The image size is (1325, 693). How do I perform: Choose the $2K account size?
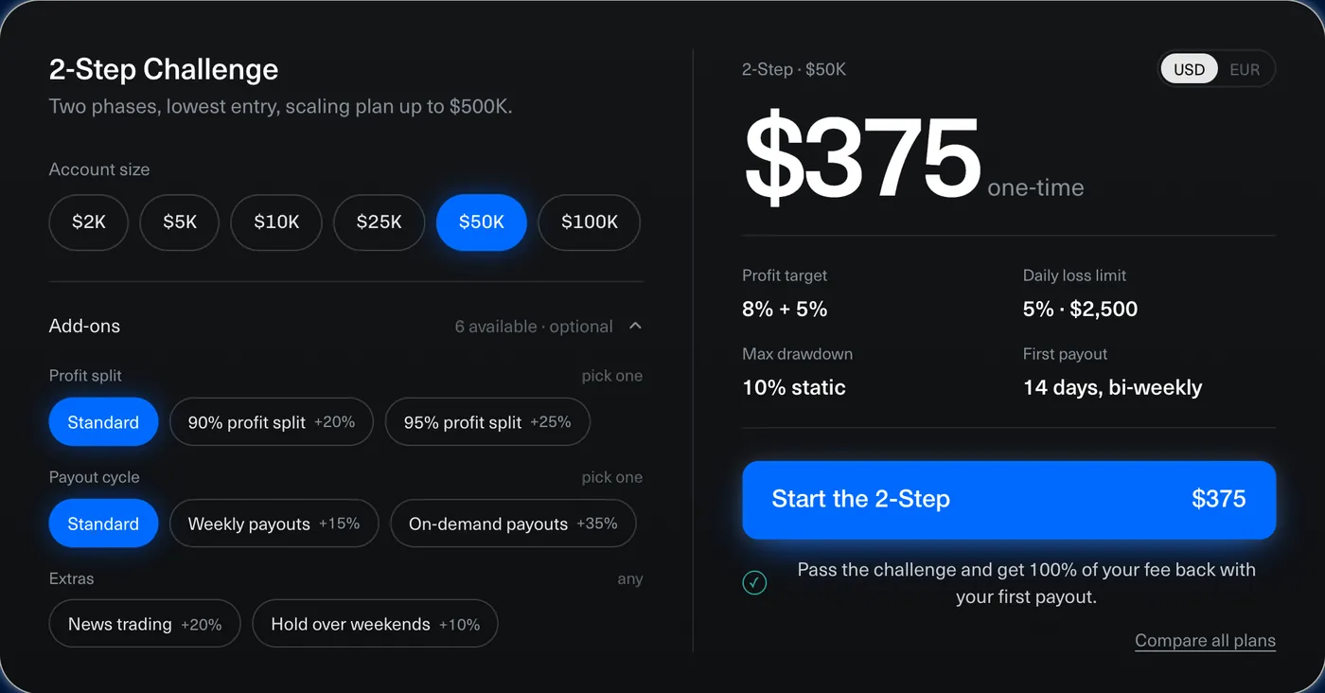tap(89, 222)
